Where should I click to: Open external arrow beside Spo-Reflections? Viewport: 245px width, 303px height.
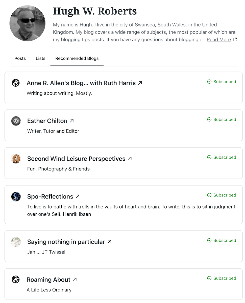point(78,196)
